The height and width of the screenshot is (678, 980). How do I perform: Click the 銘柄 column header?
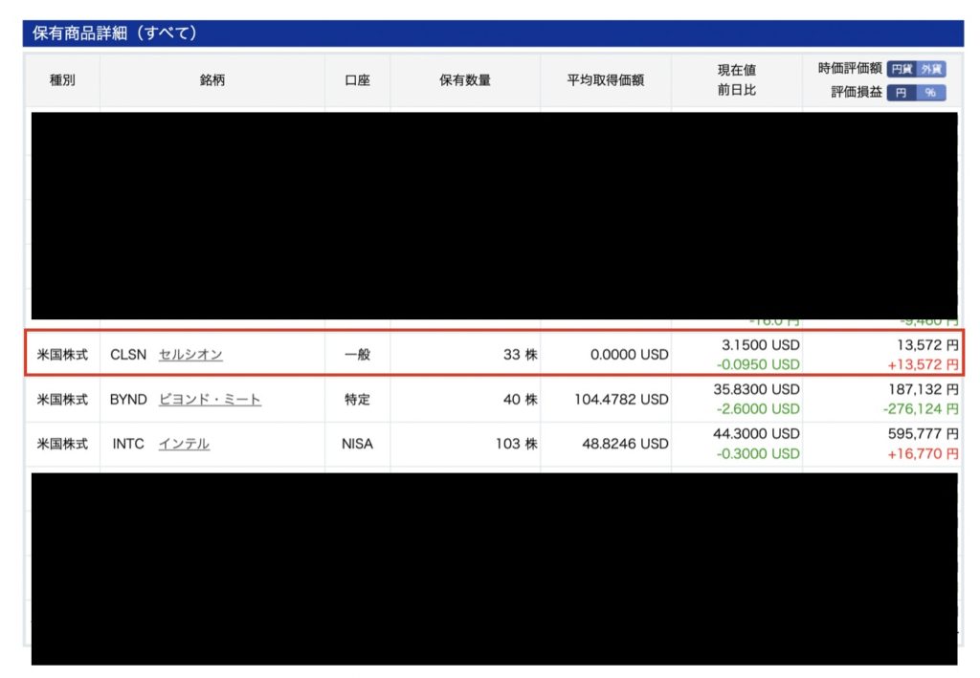pyautogui.click(x=212, y=80)
